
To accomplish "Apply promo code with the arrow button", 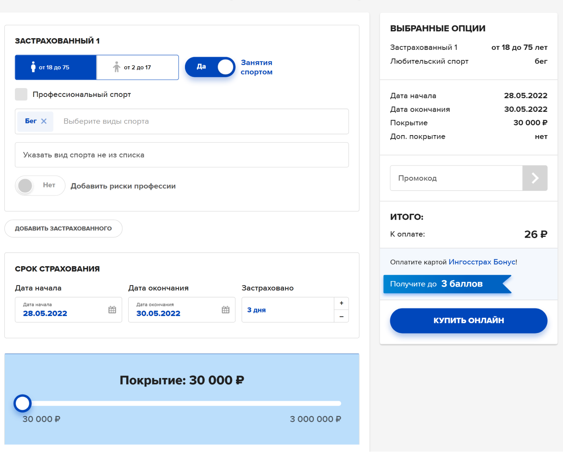I will [535, 178].
